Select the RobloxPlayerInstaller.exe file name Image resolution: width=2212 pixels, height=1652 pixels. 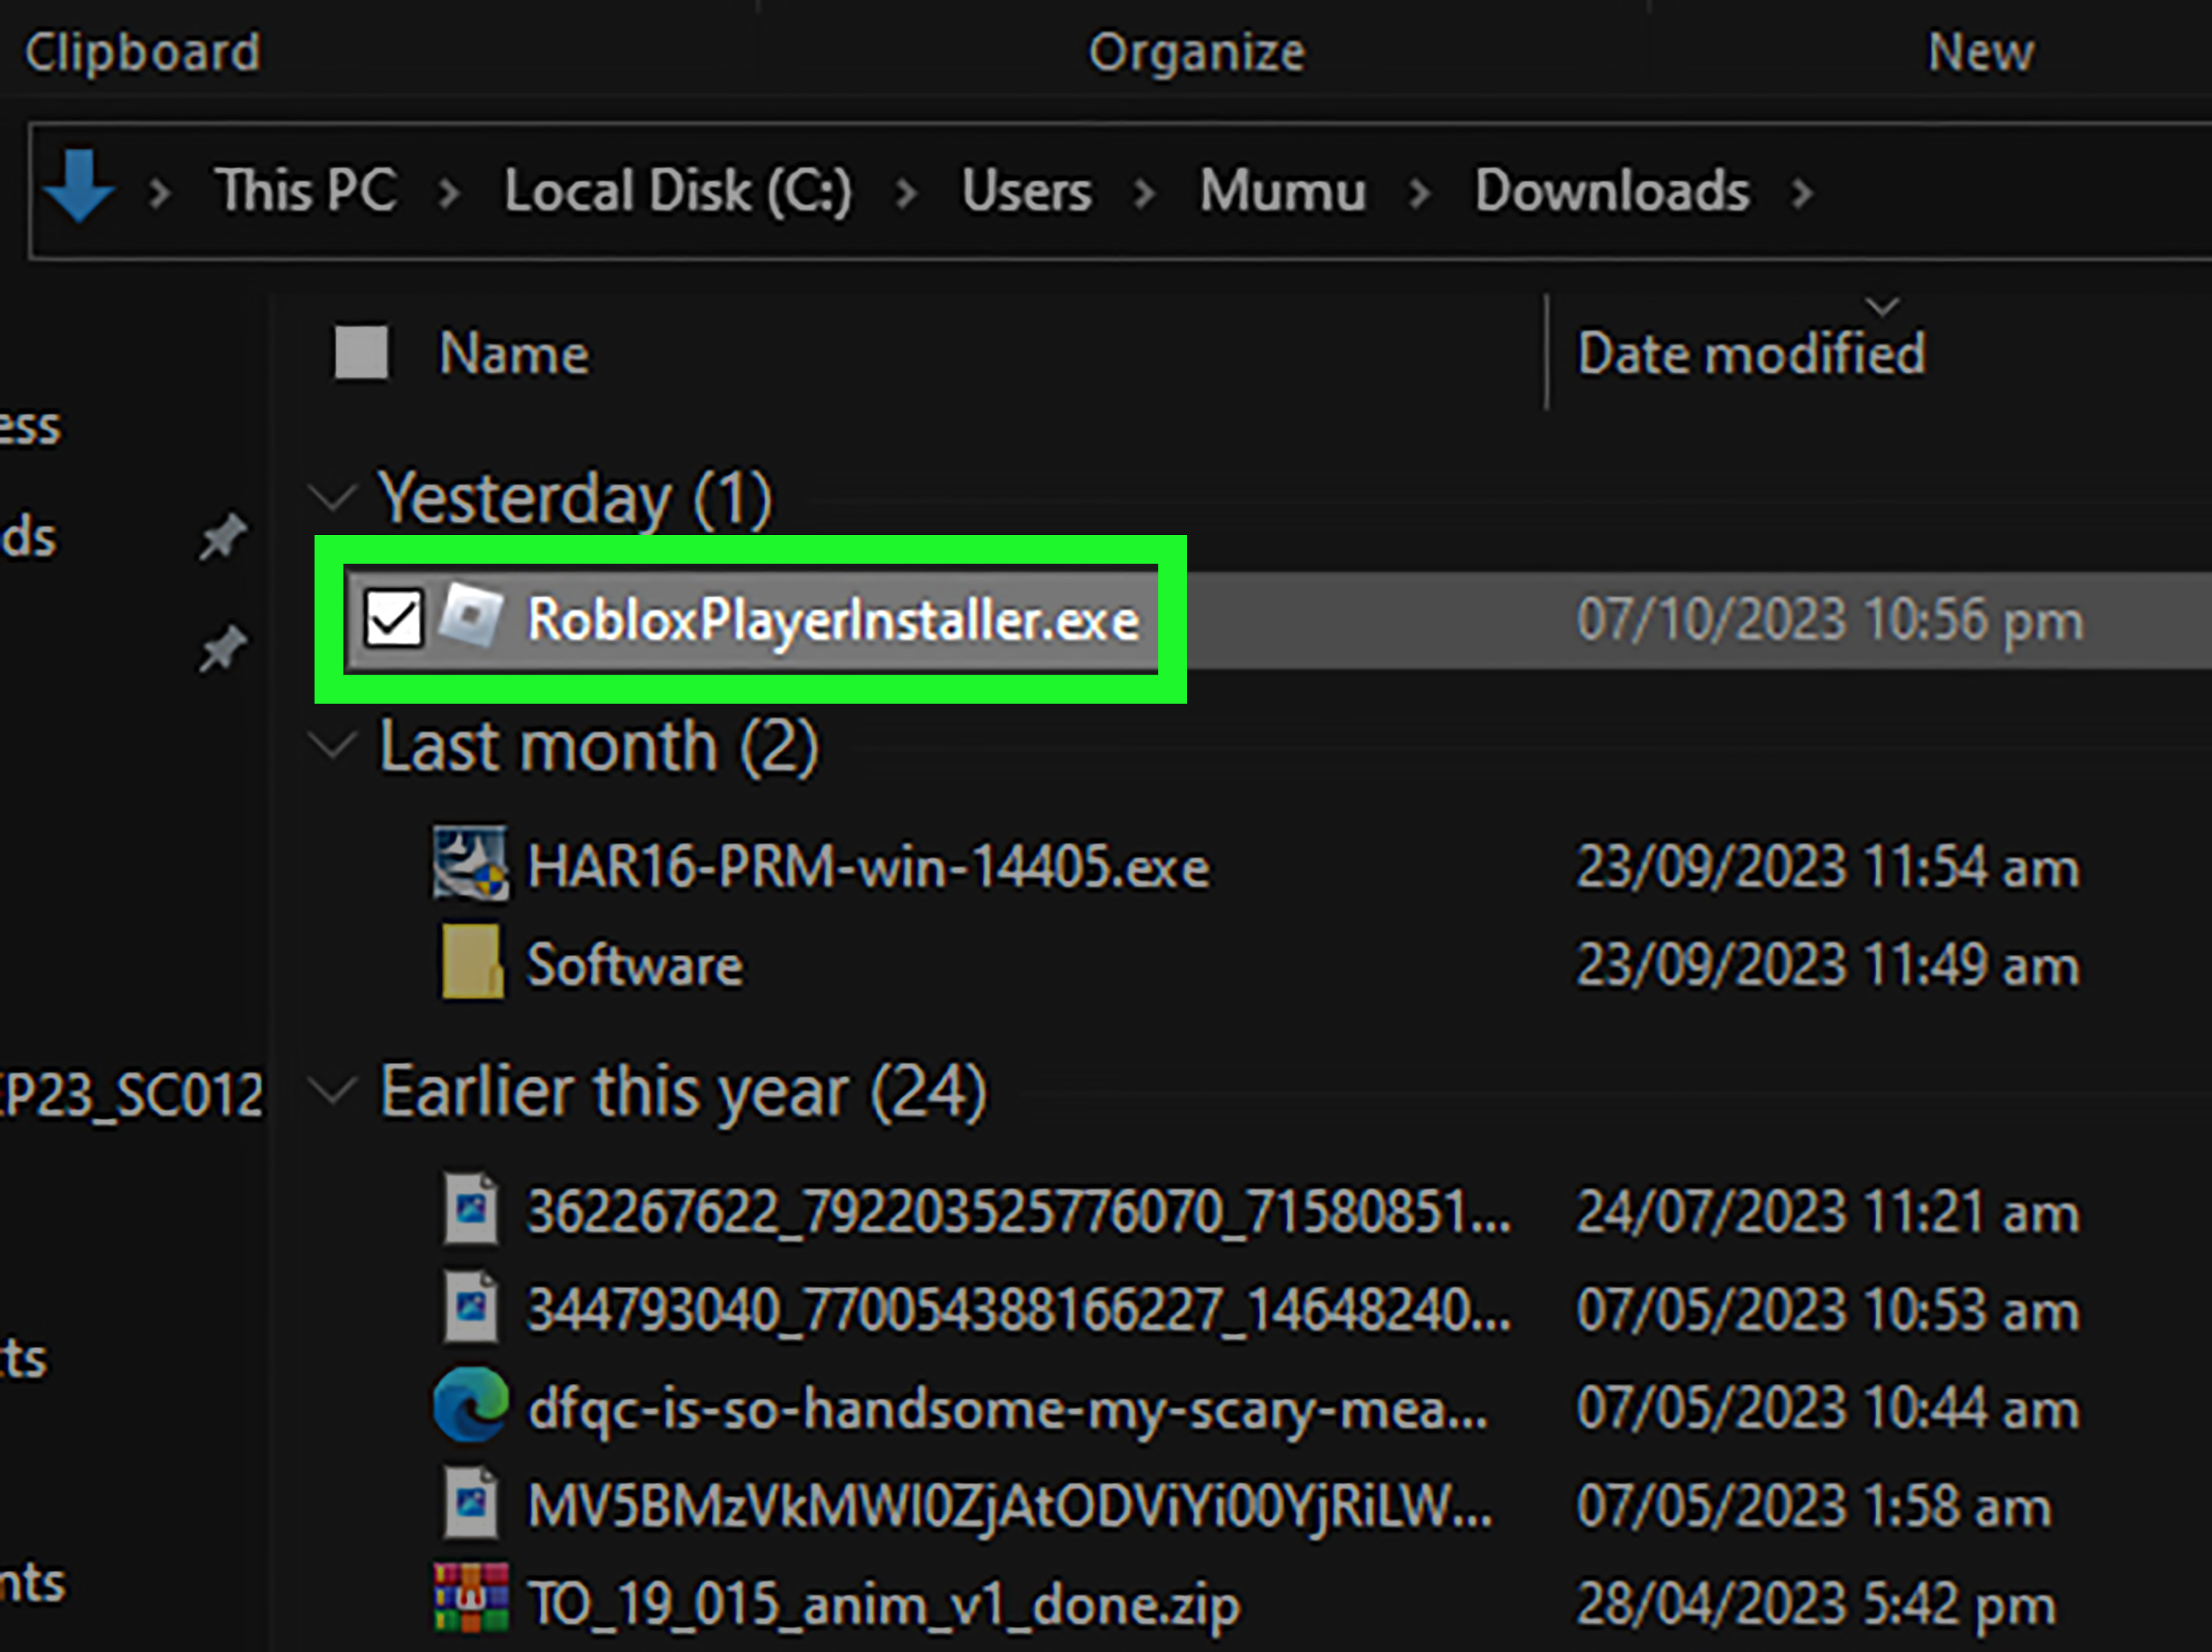click(x=833, y=619)
